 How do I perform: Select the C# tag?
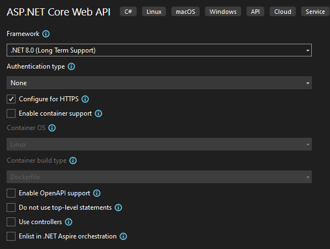click(128, 12)
